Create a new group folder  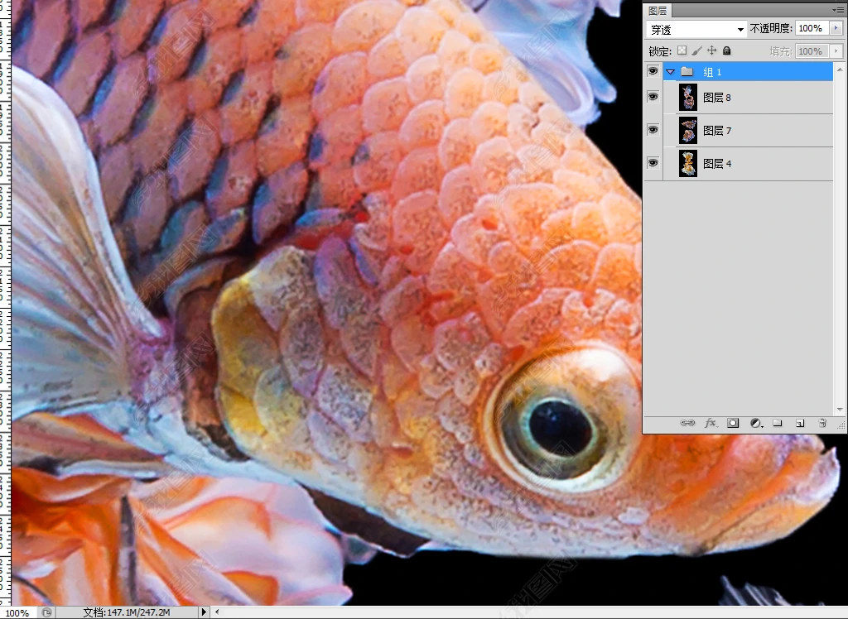(778, 423)
